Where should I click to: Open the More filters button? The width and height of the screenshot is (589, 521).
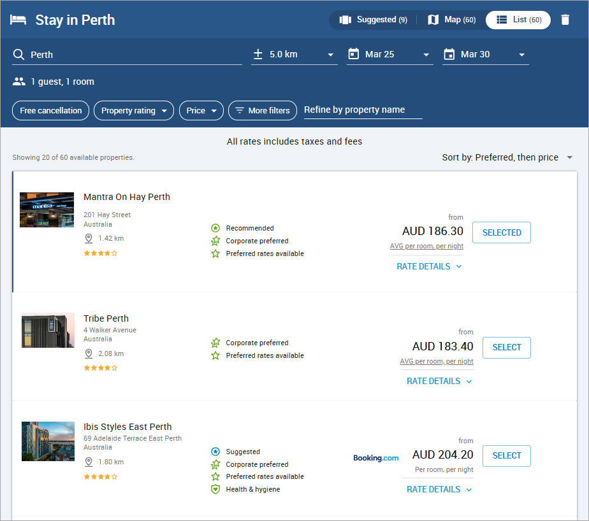(263, 110)
